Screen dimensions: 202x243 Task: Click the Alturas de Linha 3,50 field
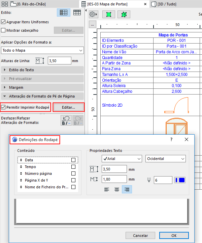click(x=59, y=61)
